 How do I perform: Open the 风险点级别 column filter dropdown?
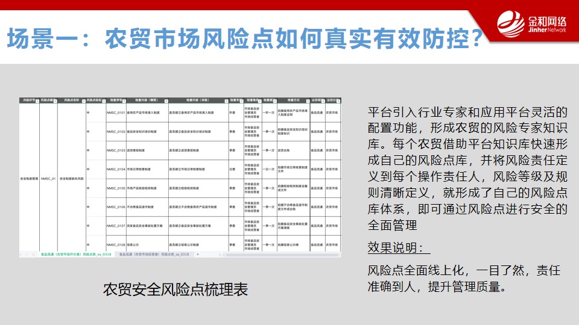click(x=104, y=101)
